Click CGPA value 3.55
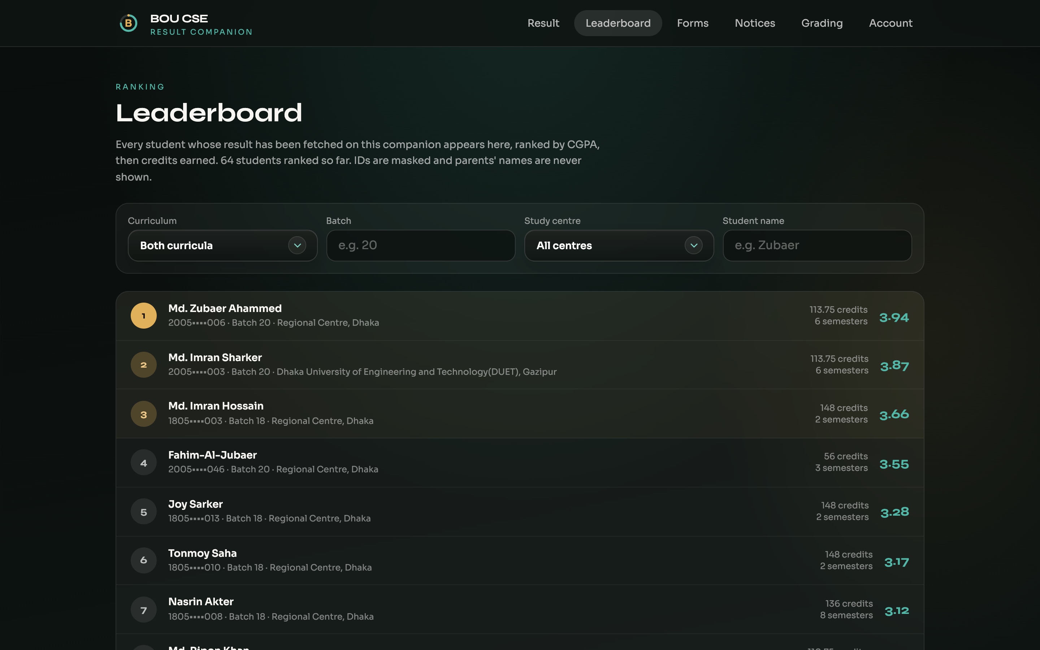This screenshot has height=650, width=1040. pyautogui.click(x=894, y=464)
